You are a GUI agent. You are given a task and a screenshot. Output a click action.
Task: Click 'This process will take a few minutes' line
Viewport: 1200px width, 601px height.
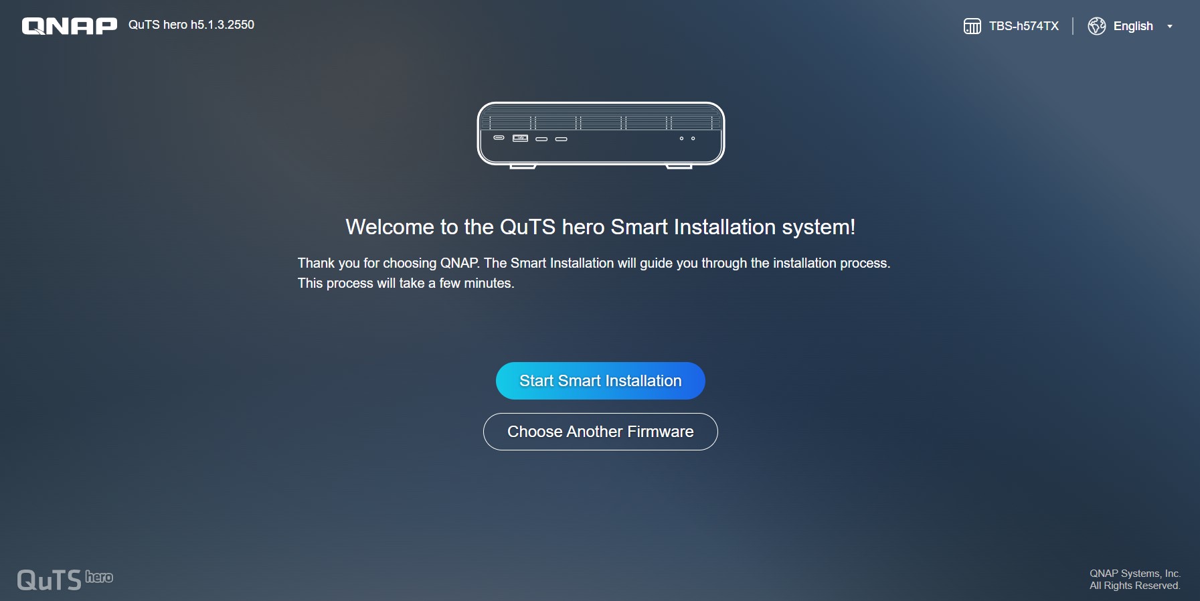(x=406, y=283)
